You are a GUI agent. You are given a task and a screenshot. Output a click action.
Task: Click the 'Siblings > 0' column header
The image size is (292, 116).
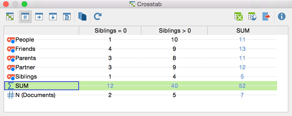[175, 31]
